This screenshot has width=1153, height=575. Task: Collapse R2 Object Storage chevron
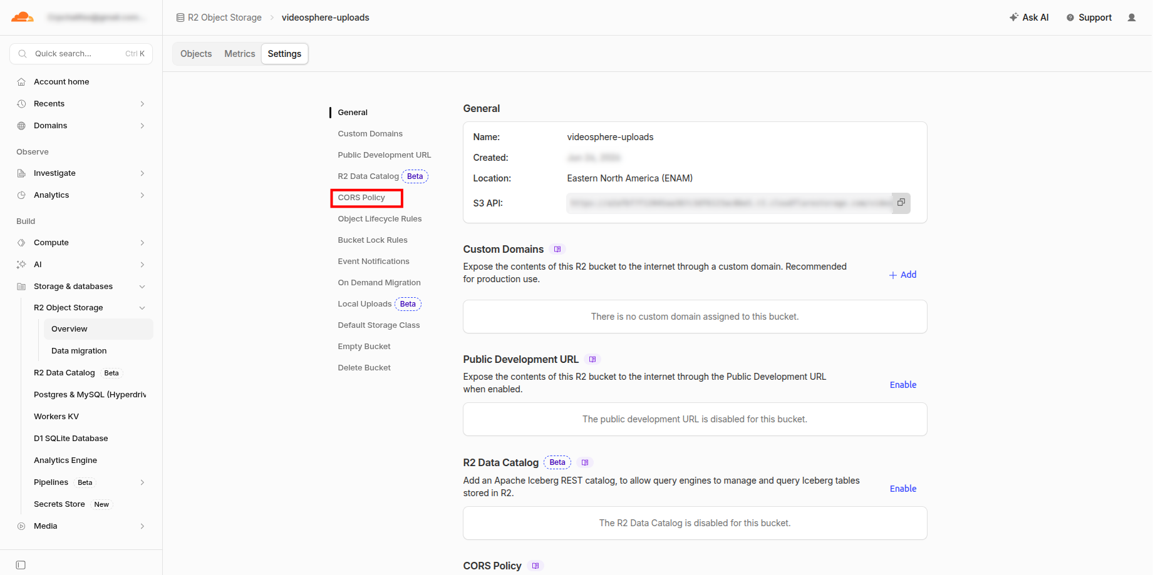142,308
